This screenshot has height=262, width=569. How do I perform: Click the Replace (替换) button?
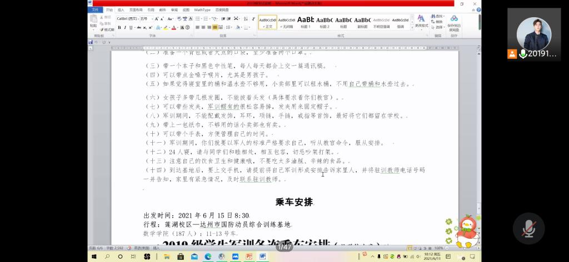tap(438, 22)
